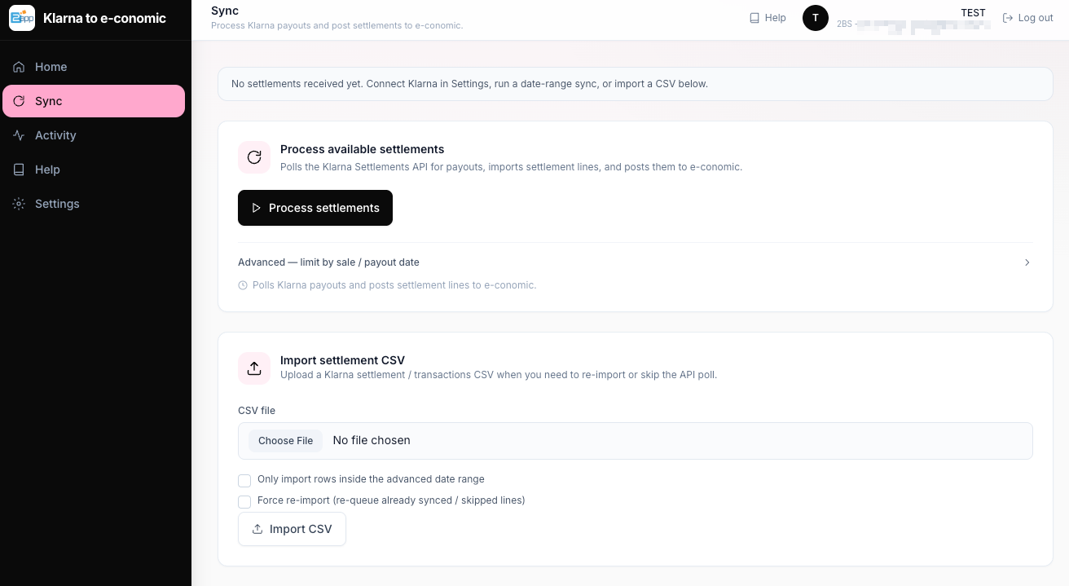
Task: Click the Klarna to e-conomic title
Action: pos(104,18)
